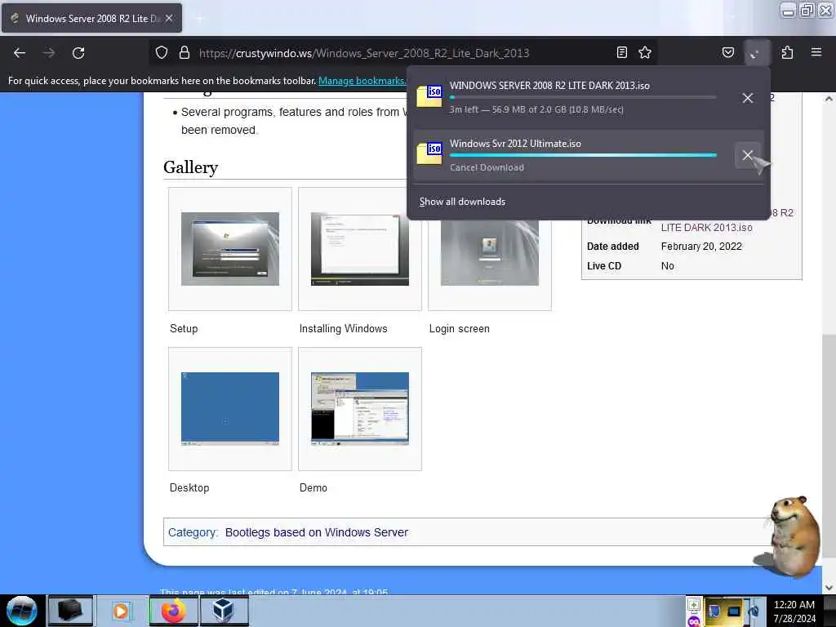Click the February 20, 2022 date value
The image size is (836, 627).
tap(701, 247)
